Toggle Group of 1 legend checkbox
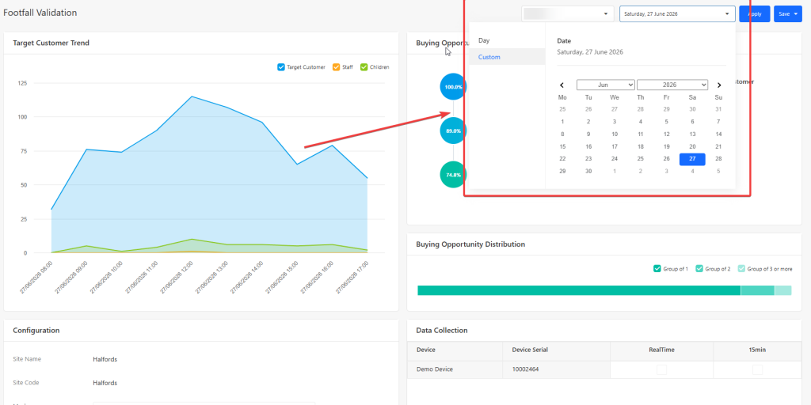The height and width of the screenshot is (405, 811). tap(657, 269)
